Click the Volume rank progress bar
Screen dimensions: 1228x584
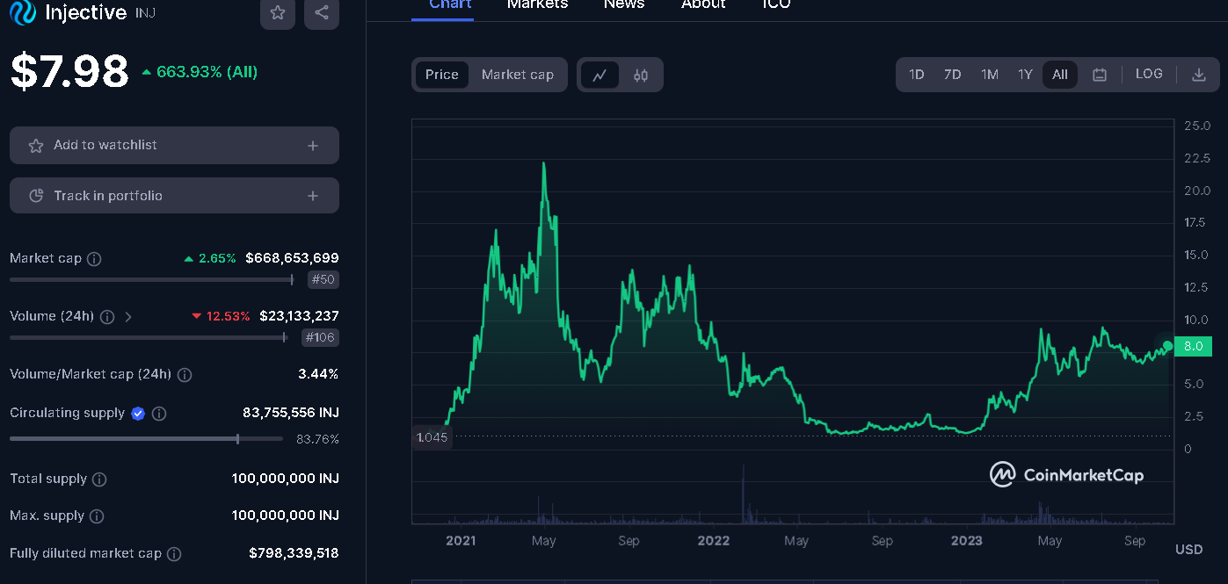[149, 337]
